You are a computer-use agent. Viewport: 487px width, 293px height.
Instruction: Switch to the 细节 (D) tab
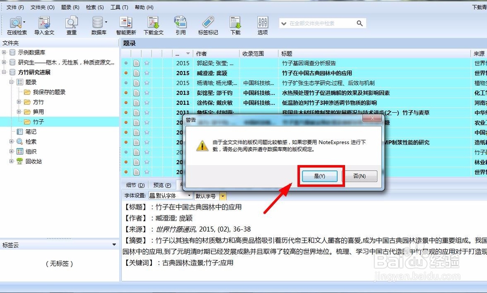(135, 185)
